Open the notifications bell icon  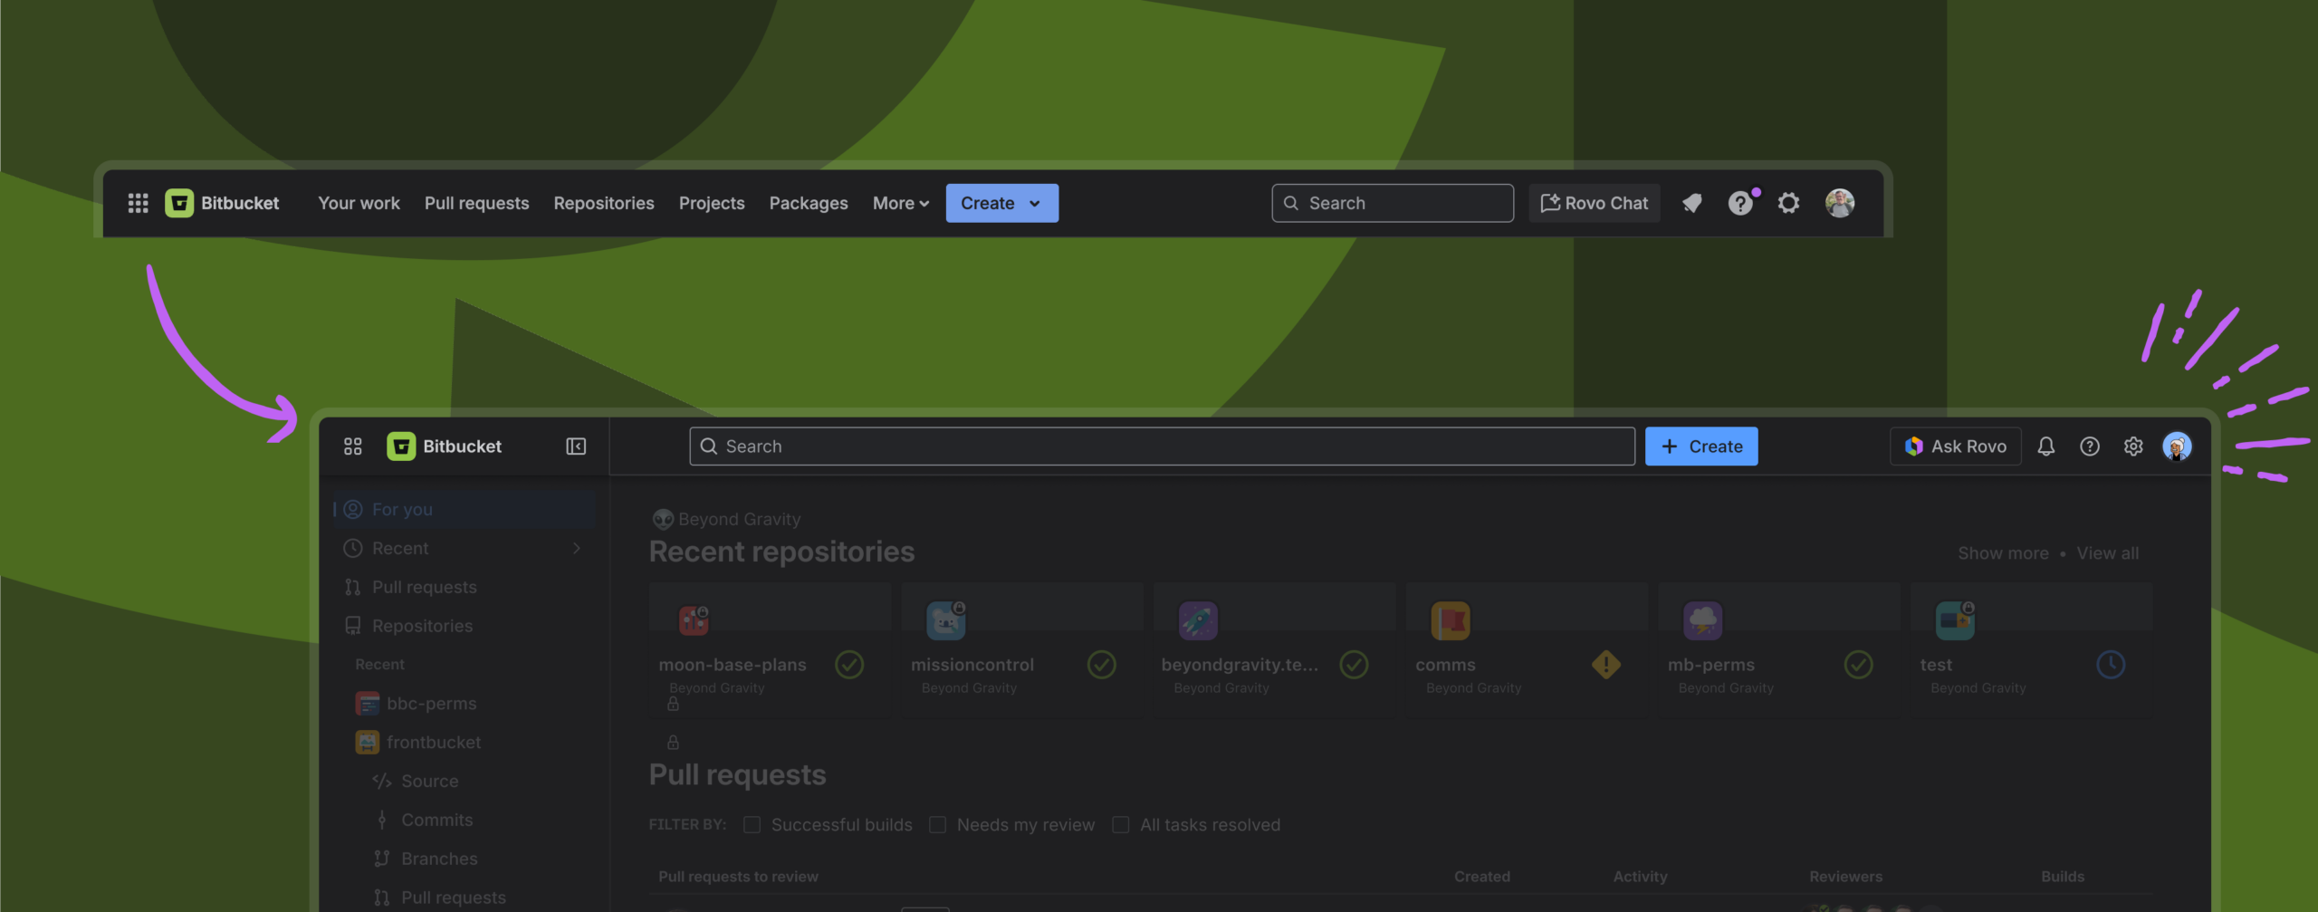pos(2046,446)
